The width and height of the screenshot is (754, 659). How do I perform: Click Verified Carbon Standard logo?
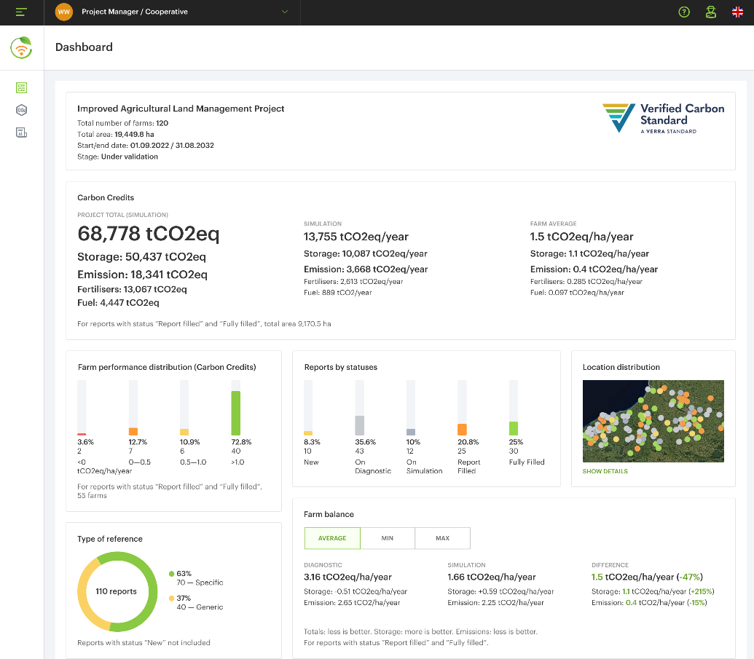663,118
